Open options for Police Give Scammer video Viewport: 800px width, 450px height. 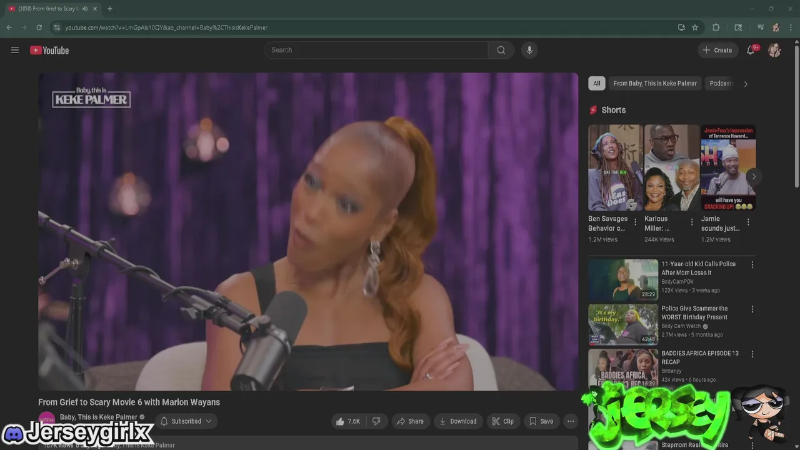pos(752,309)
